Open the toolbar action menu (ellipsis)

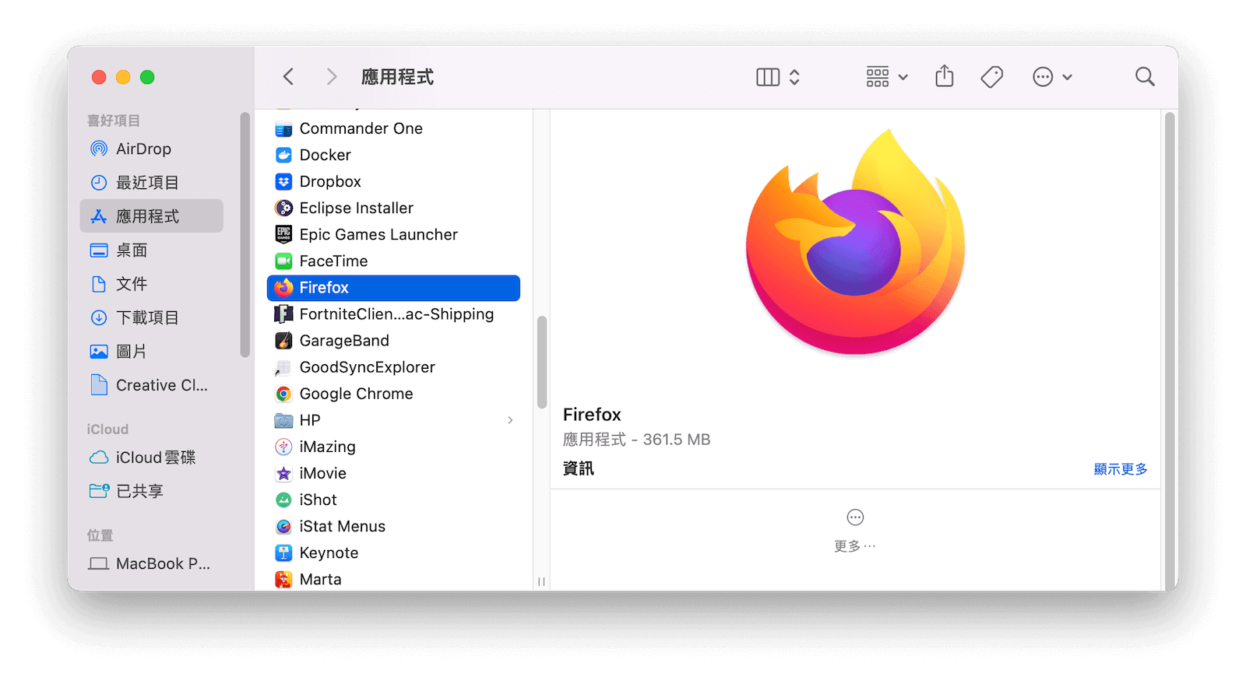pyautogui.click(x=1052, y=76)
